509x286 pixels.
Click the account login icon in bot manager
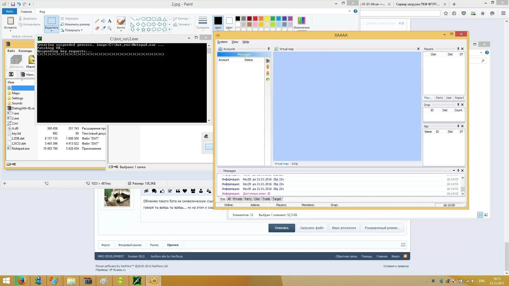tap(268, 67)
